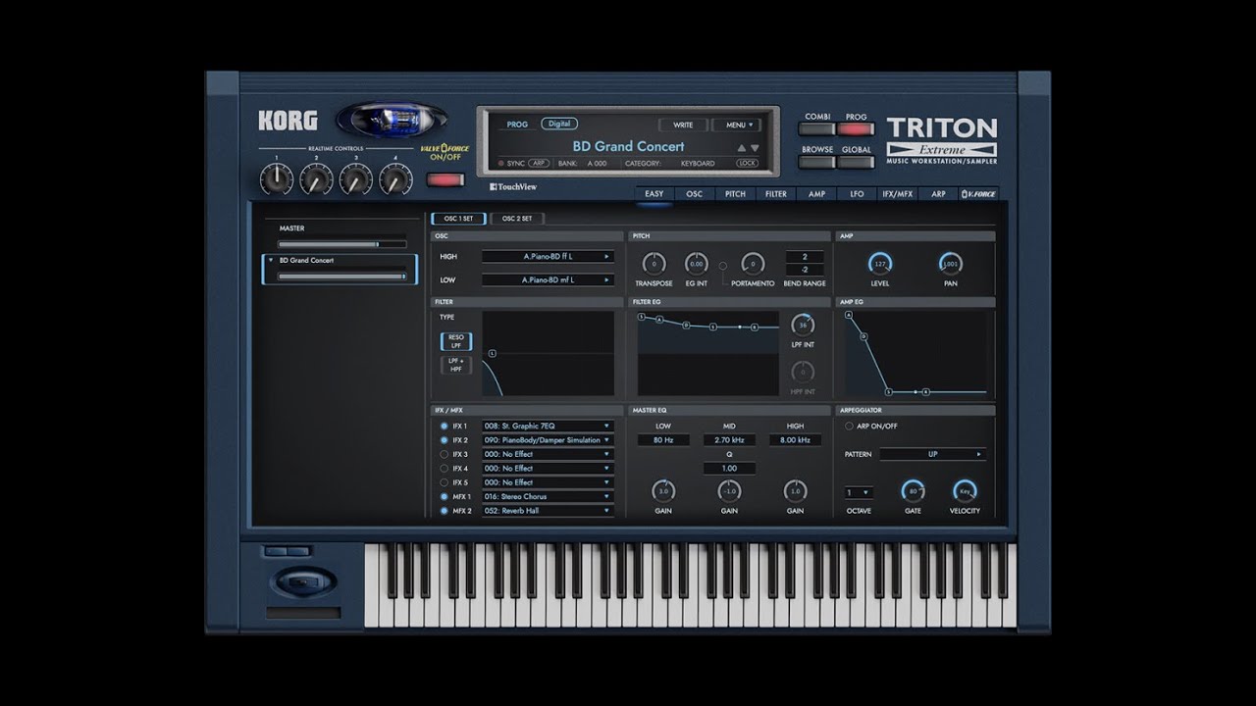Click the BROWSE button

point(816,162)
